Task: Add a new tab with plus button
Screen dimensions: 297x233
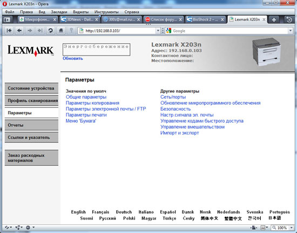Action: 274,19
